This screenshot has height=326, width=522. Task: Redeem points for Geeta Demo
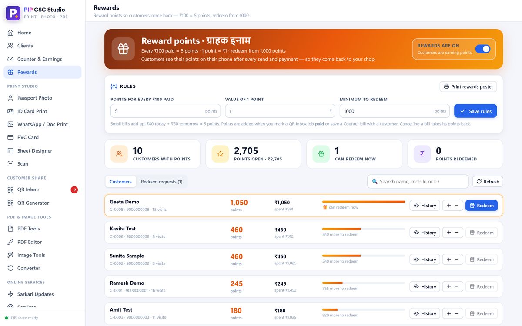482,206
